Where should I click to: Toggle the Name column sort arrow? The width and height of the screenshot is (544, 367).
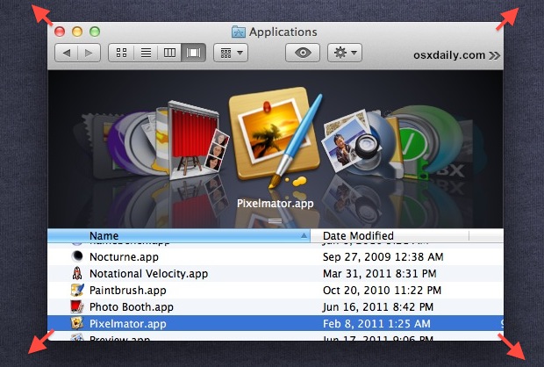[304, 236]
